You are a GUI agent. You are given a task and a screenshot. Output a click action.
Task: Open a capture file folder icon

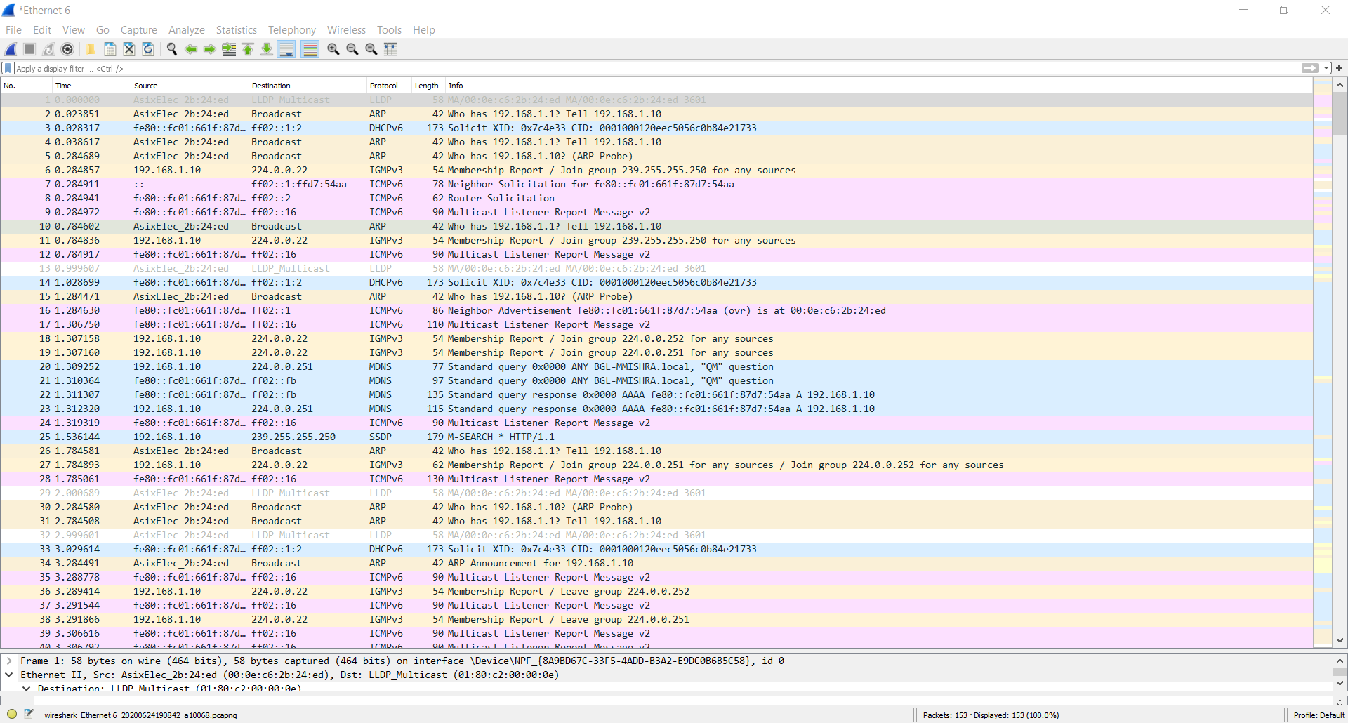tap(91, 49)
